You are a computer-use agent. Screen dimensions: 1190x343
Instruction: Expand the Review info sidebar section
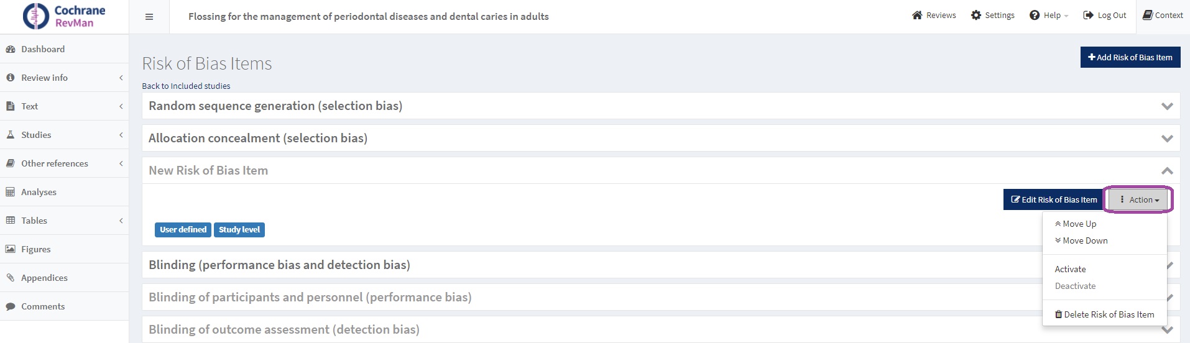coord(44,78)
